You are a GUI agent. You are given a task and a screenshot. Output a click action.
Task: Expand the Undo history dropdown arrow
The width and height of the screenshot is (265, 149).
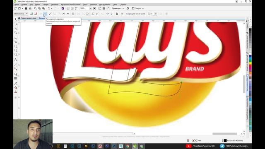tap(51, 8)
